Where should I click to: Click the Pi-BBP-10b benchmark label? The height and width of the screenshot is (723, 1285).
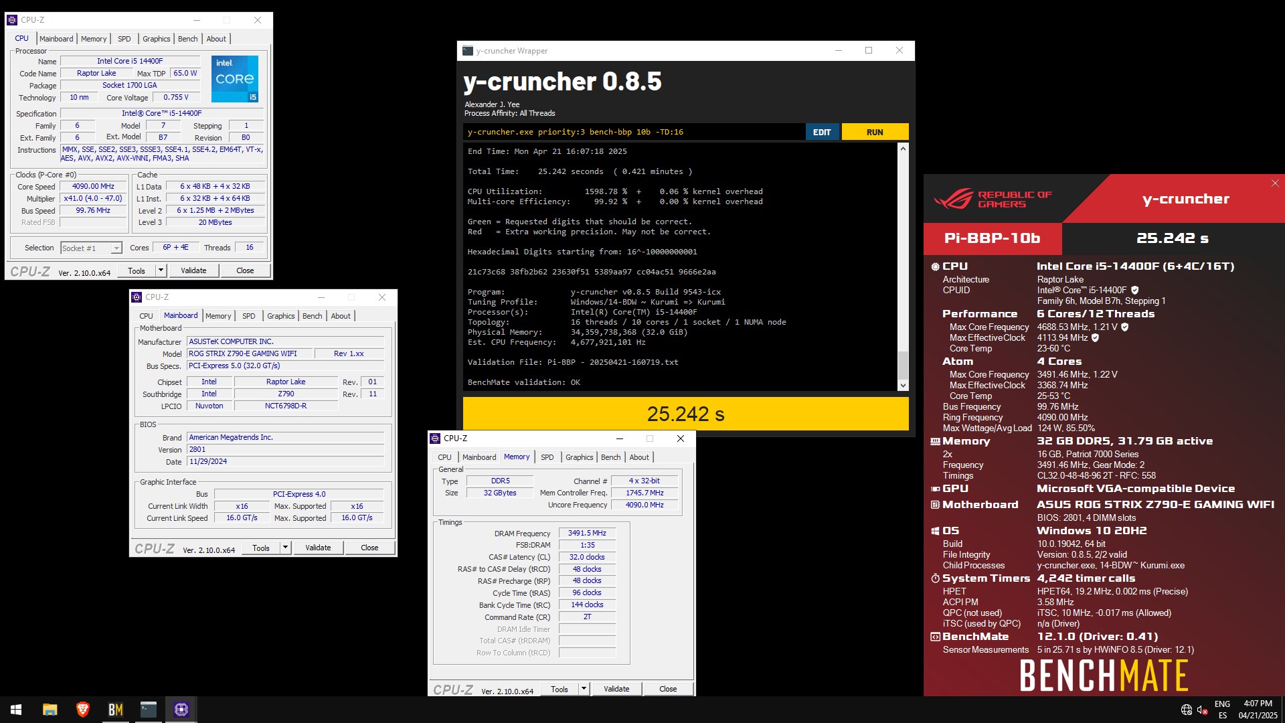click(993, 238)
